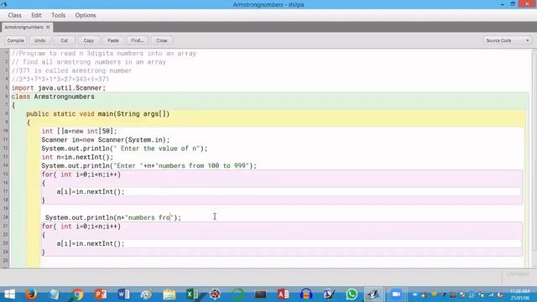Open the Tools menu
Image resolution: width=537 pixels, height=302 pixels.
click(58, 15)
